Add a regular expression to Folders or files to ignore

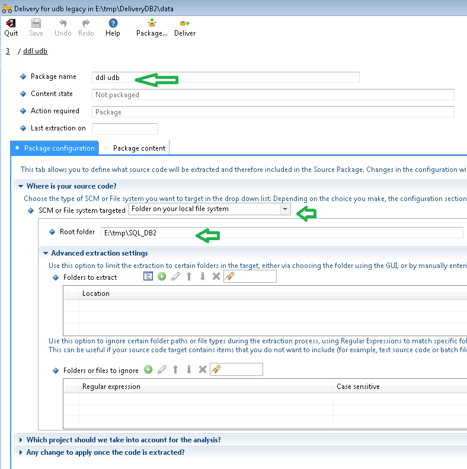pyautogui.click(x=148, y=370)
